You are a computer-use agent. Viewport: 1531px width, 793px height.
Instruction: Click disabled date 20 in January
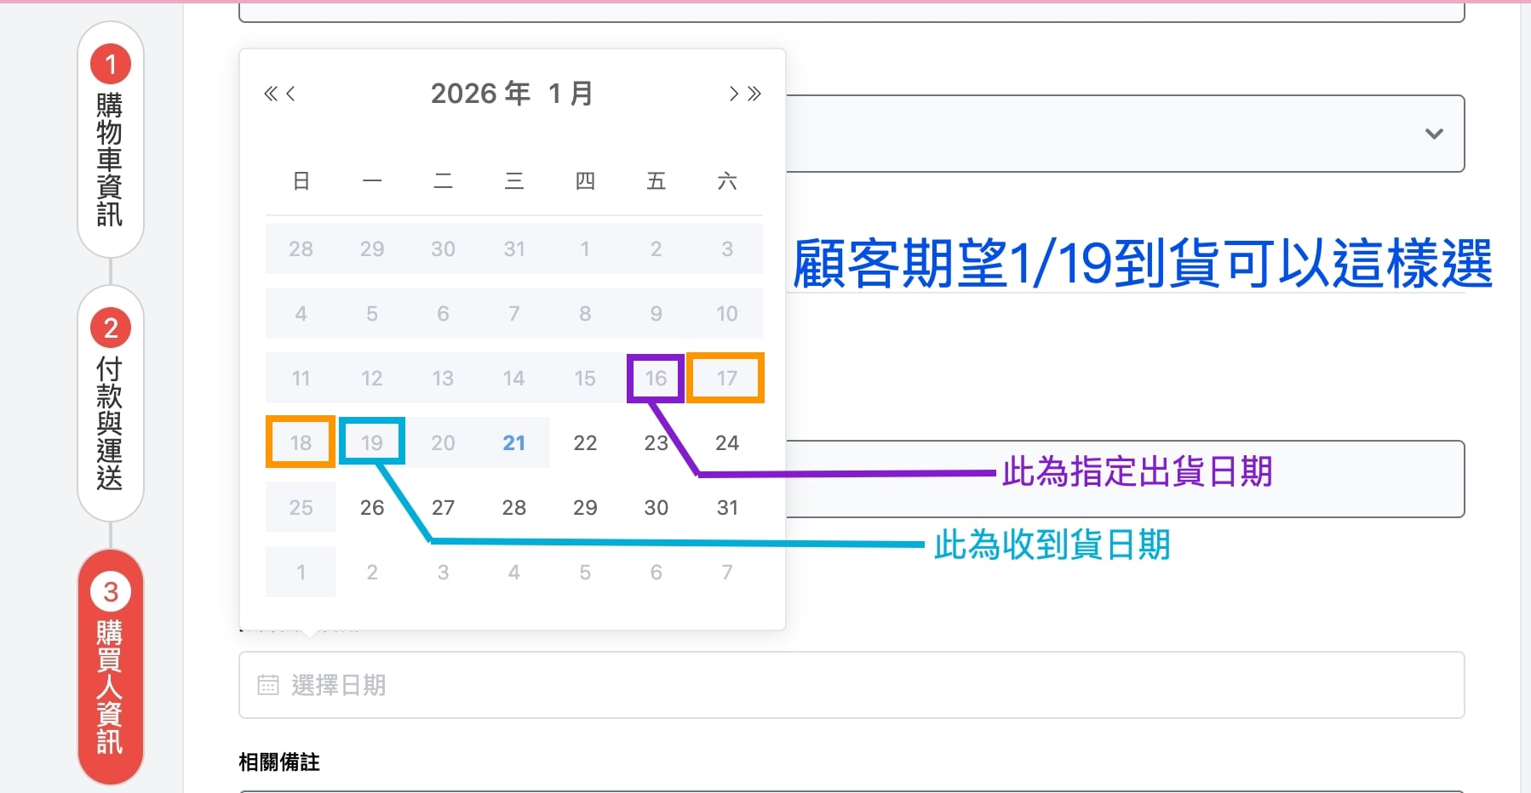coord(443,442)
